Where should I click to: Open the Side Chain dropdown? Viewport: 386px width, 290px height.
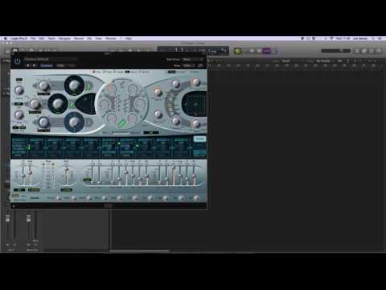pos(193,59)
